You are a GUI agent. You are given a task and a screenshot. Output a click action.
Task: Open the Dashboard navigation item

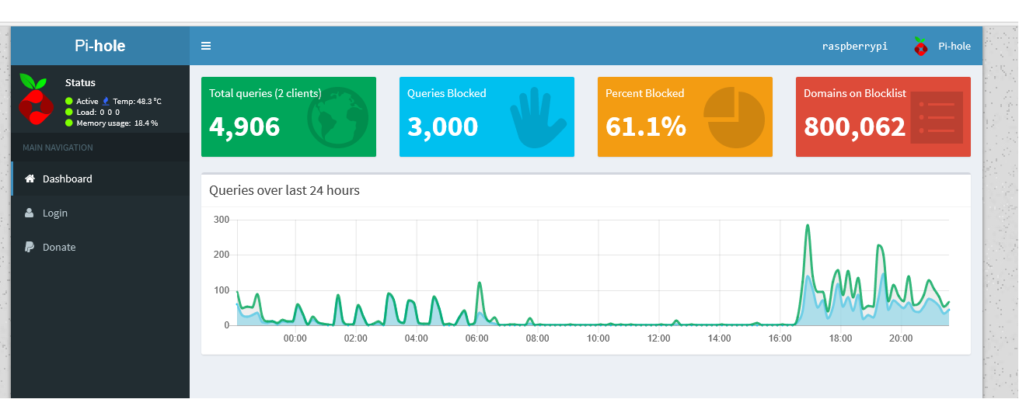pos(100,179)
